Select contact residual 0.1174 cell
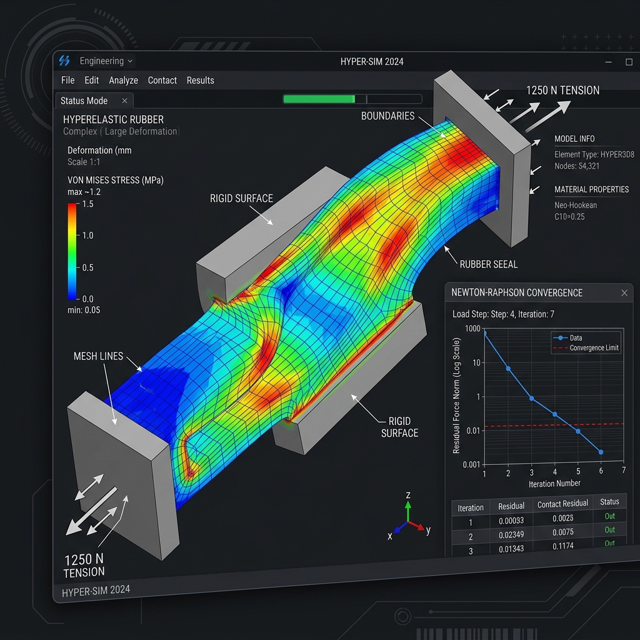The height and width of the screenshot is (640, 640). coord(563,546)
